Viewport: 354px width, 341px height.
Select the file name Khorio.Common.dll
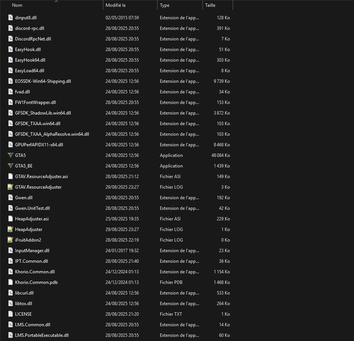click(35, 272)
